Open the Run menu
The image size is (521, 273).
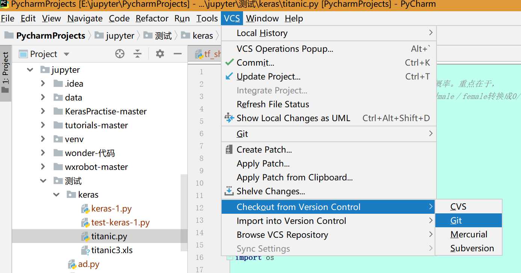pos(182,18)
